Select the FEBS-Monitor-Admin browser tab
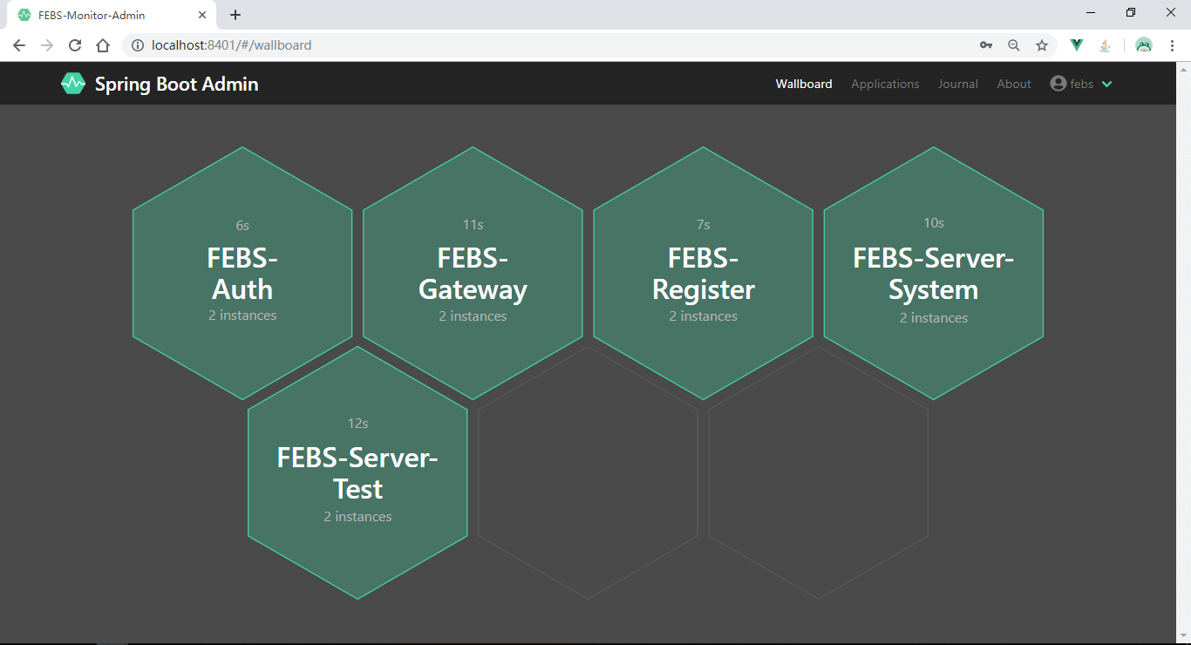The width and height of the screenshot is (1191, 645). point(112,15)
